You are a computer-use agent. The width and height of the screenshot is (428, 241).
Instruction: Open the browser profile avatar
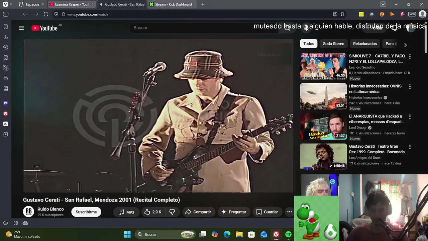point(423,14)
